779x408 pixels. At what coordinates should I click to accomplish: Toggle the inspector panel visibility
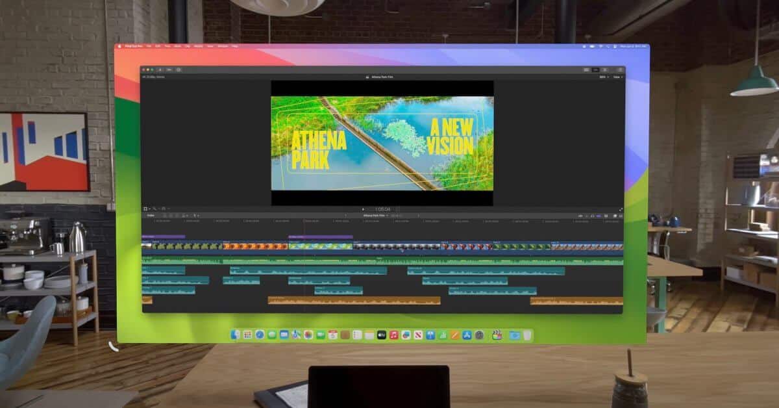(x=605, y=70)
